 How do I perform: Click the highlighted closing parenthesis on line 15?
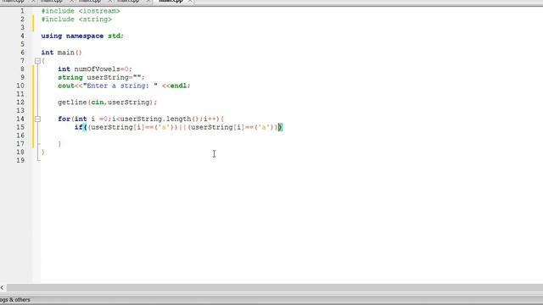point(281,127)
